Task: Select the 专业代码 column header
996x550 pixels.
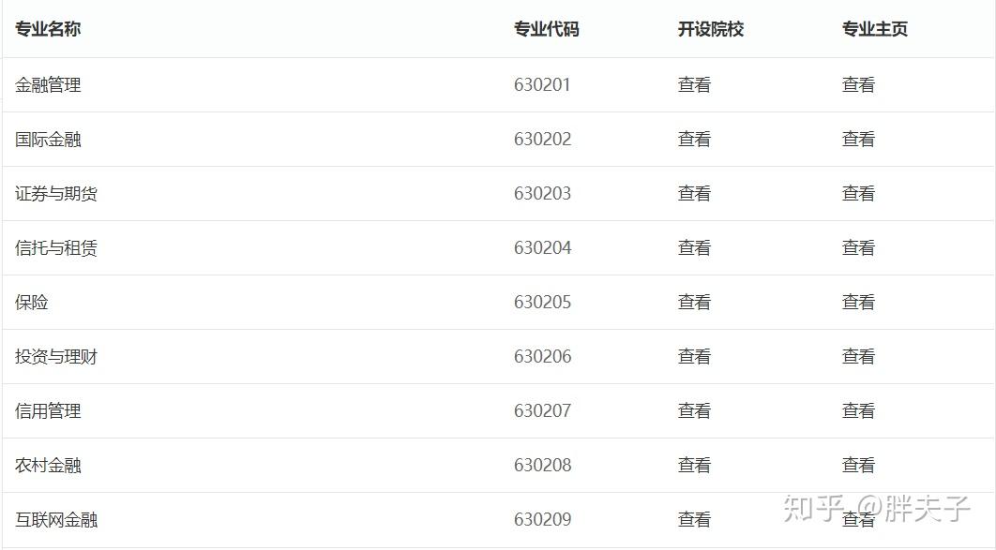Action: click(546, 29)
